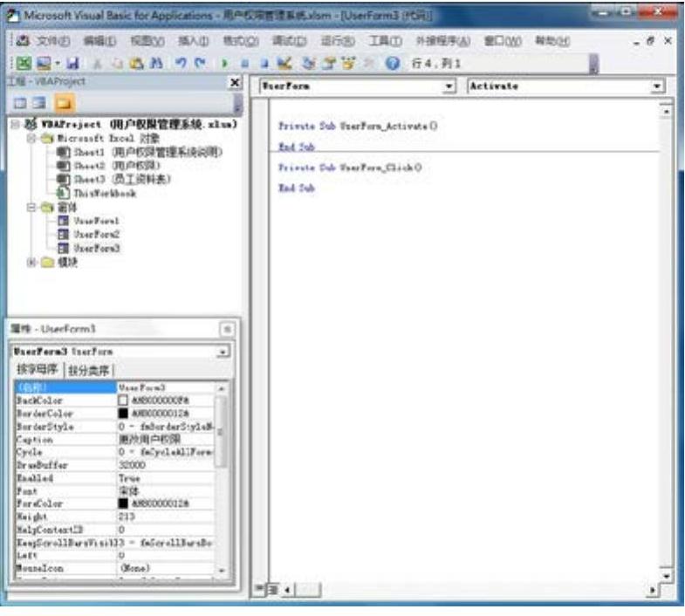Open the 工具(T) menu
The image size is (685, 616).
(386, 41)
